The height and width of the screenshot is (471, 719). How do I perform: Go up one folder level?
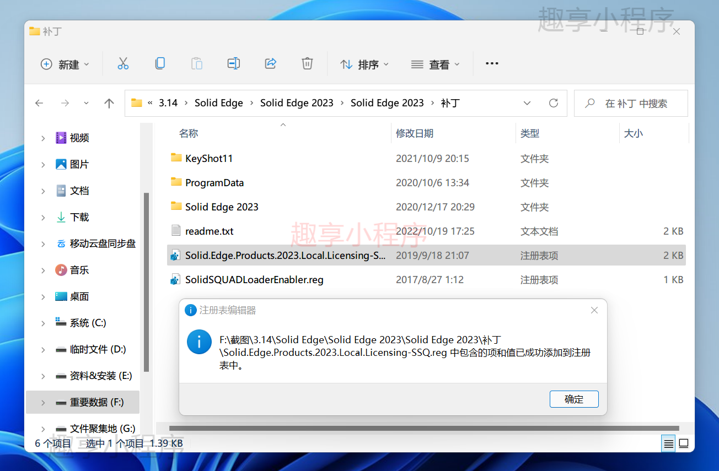pyautogui.click(x=109, y=103)
